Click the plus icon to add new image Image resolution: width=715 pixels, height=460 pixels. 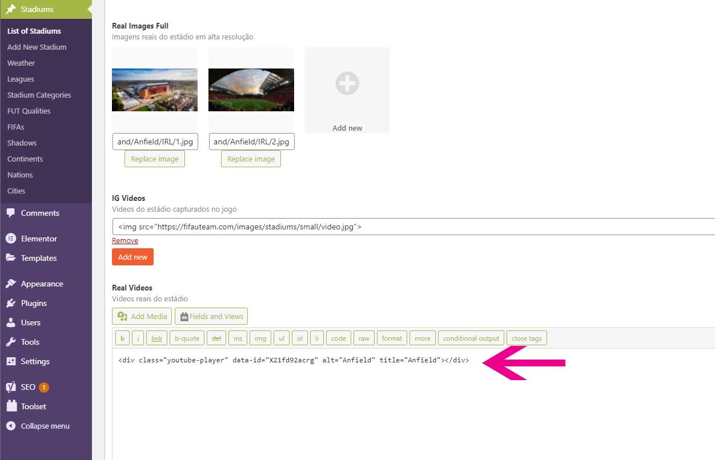347,83
